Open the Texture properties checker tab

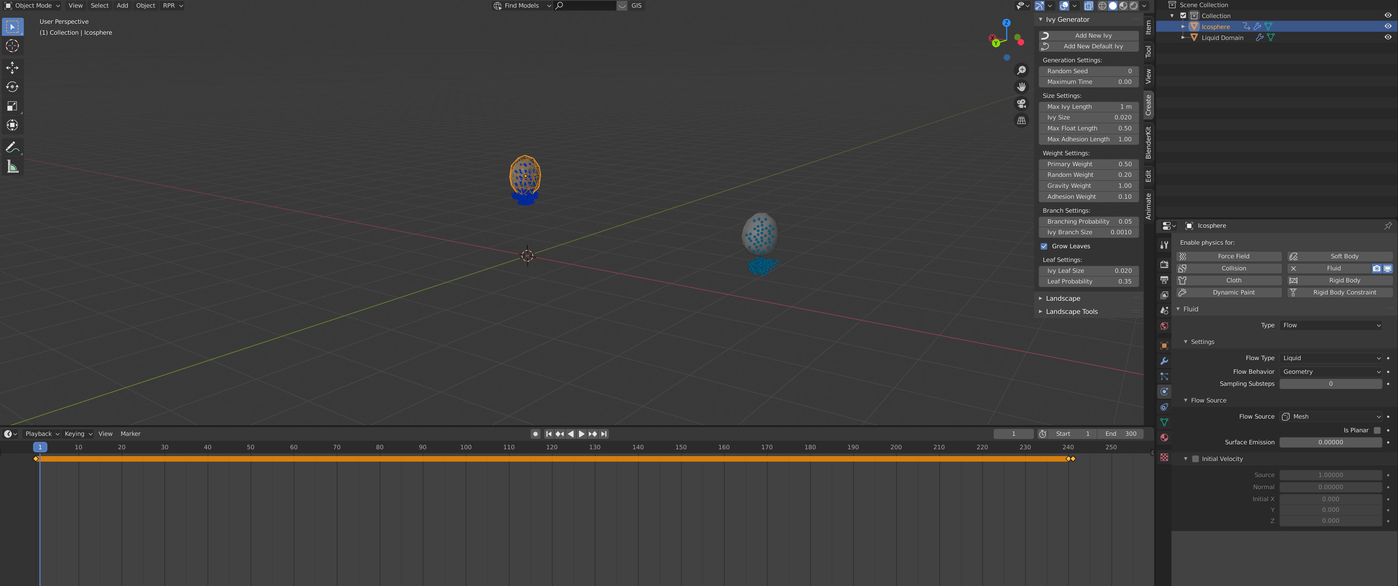tap(1164, 457)
